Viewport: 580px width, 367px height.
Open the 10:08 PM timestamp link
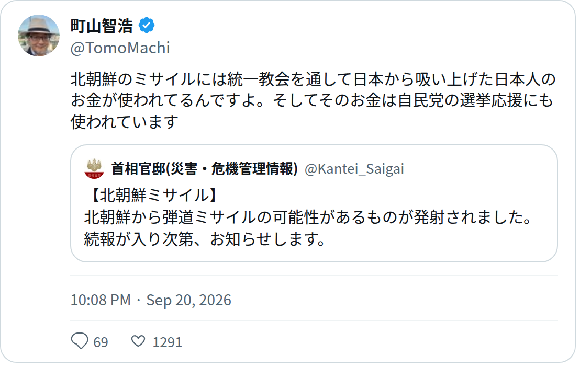point(101,300)
